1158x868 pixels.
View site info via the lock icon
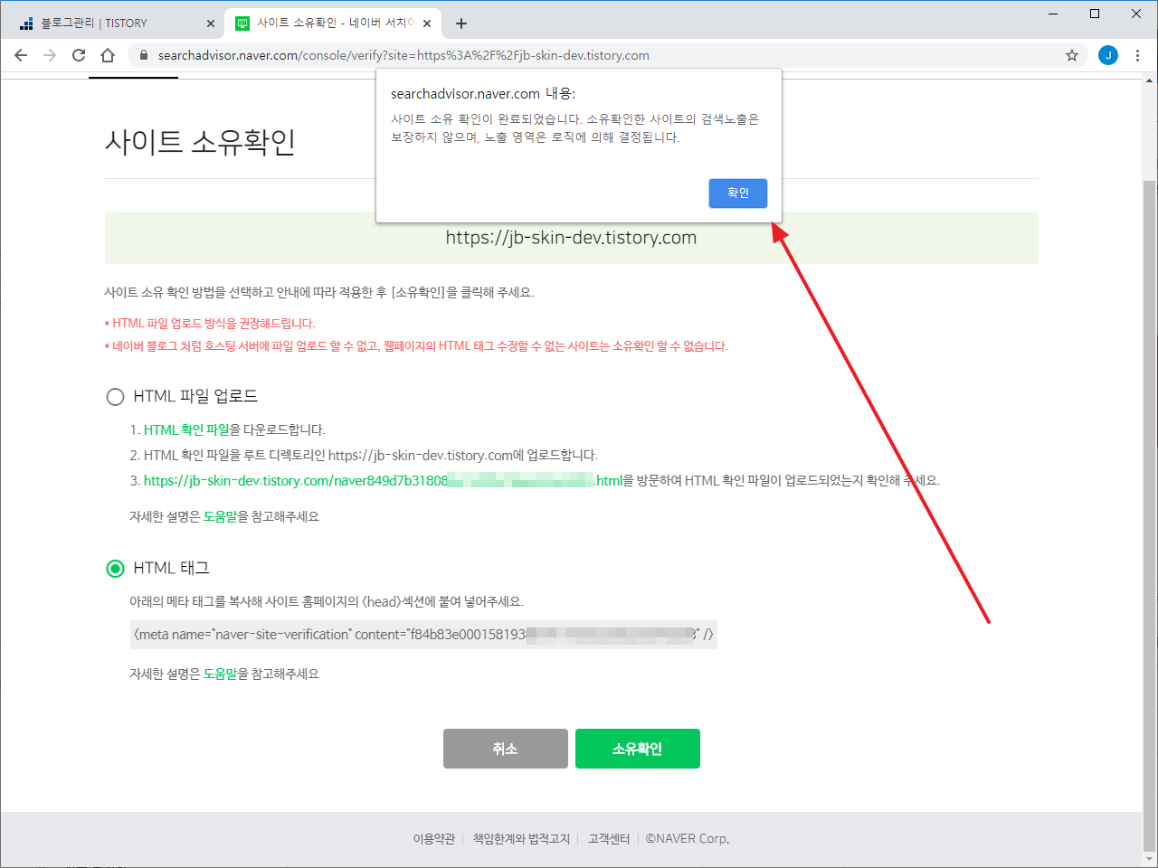[x=143, y=55]
